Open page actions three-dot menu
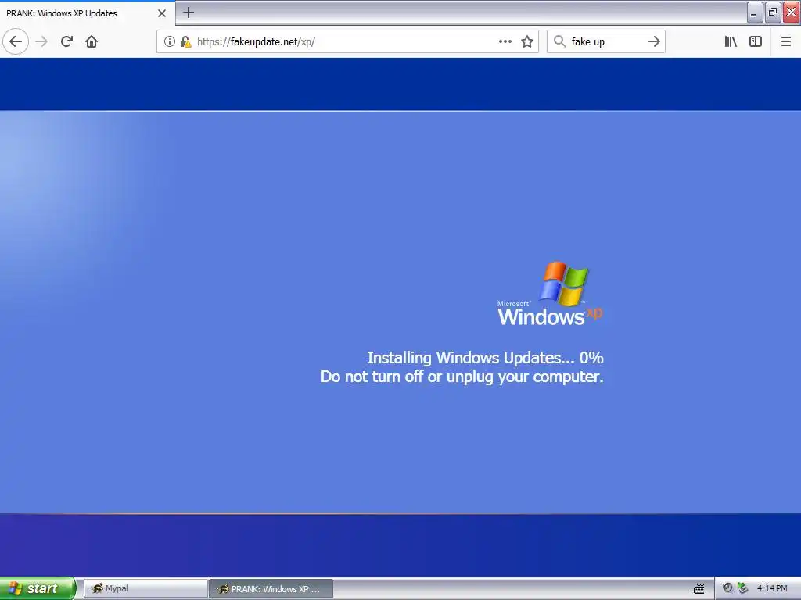This screenshot has width=801, height=600. 505,41
